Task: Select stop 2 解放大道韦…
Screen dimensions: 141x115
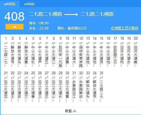Action: click(13, 56)
